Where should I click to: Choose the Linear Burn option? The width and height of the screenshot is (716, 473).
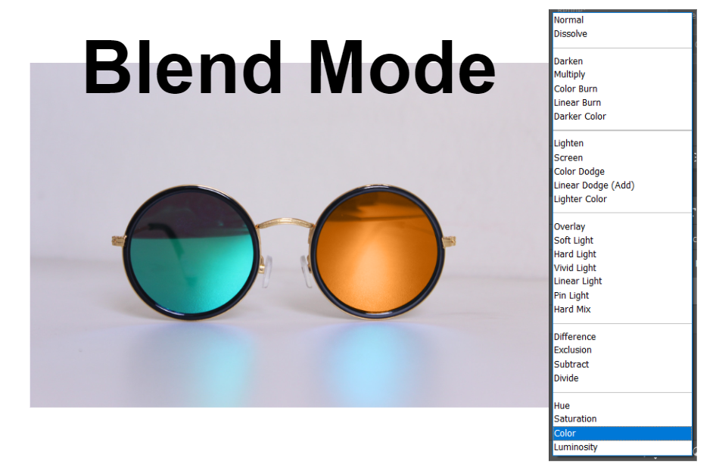click(x=622, y=103)
